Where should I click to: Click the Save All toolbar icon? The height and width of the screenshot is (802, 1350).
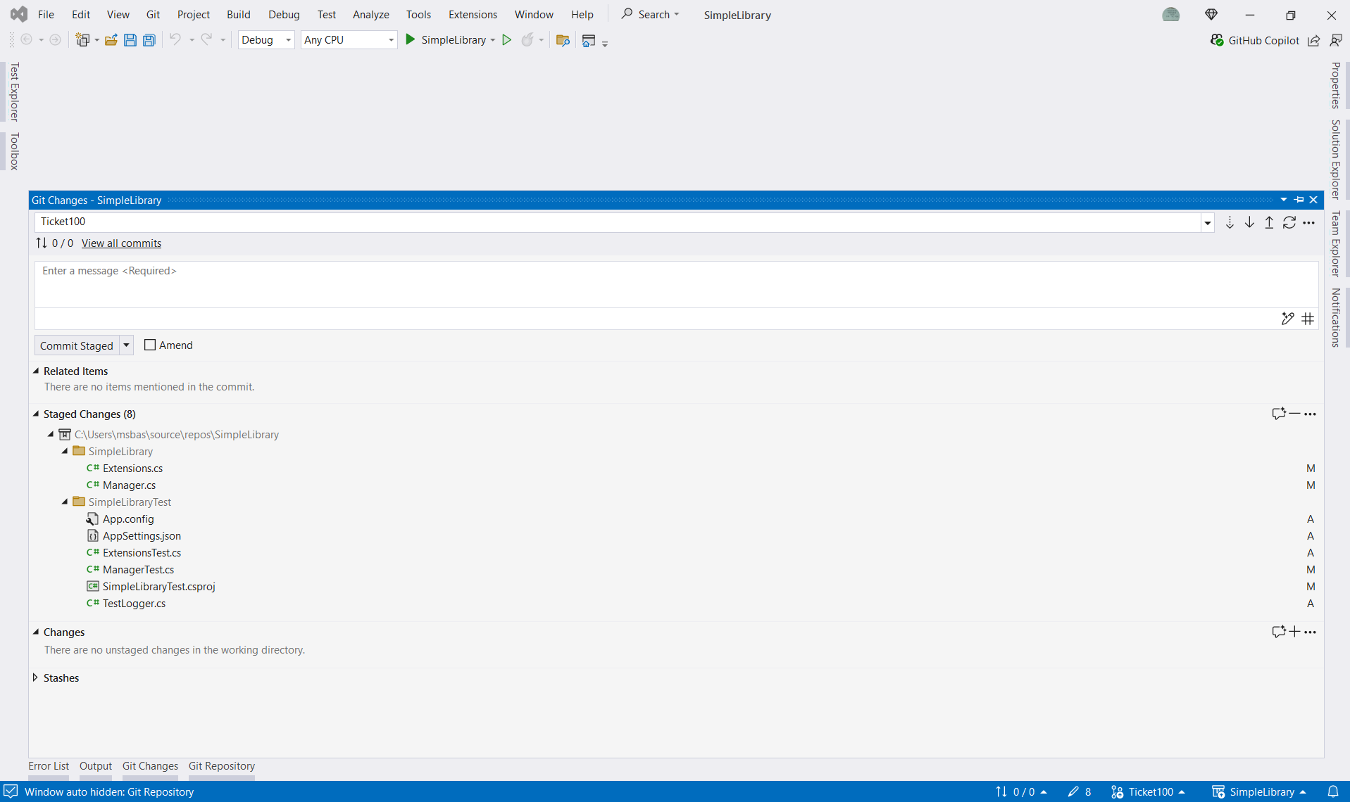(149, 40)
